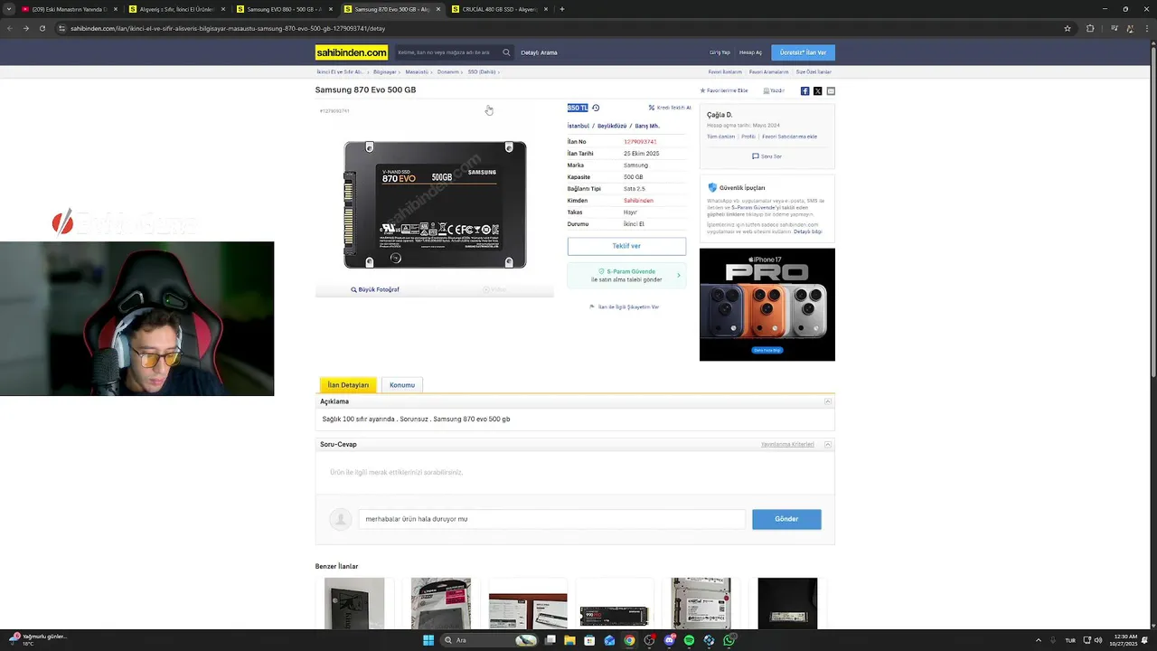
Task: Click Soru Sor message button
Action: click(767, 156)
